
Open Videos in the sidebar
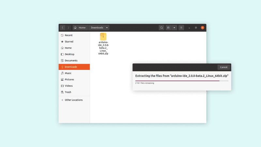point(74,86)
